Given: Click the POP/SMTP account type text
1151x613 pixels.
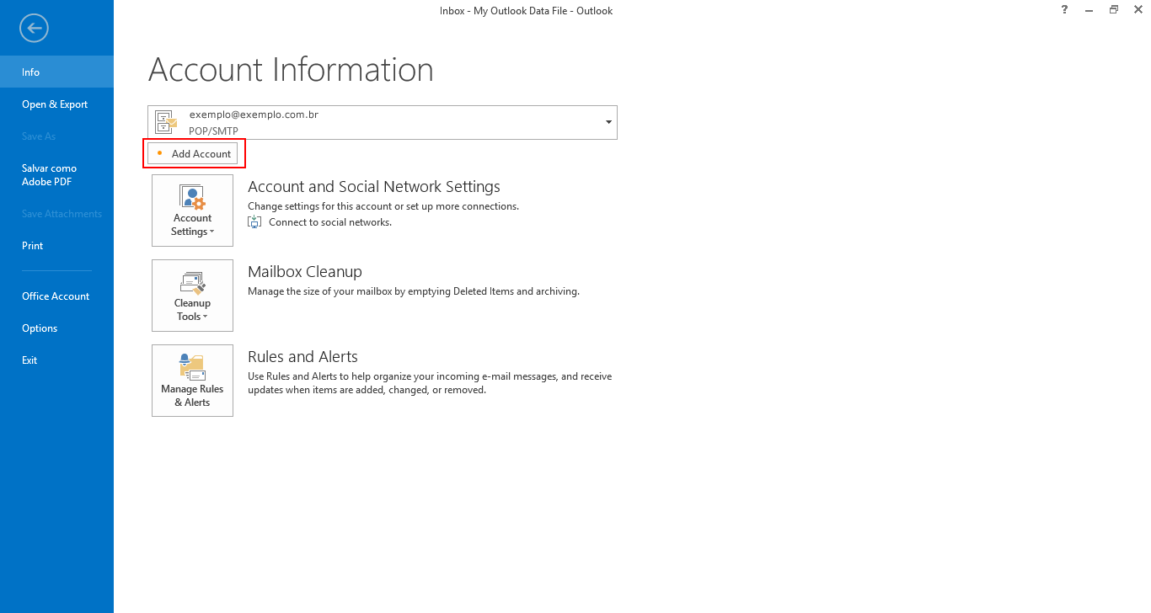Looking at the screenshot, I should [x=213, y=131].
